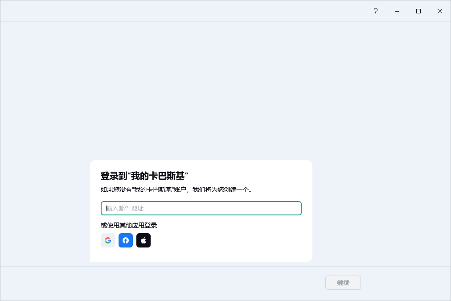This screenshot has width=451, height=301.
Task: Click blank card space right of the Apple icon
Action: point(232,240)
